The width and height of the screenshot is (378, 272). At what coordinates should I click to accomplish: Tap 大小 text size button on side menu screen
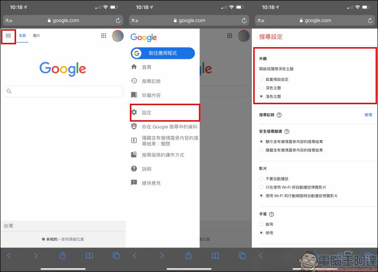point(135,21)
